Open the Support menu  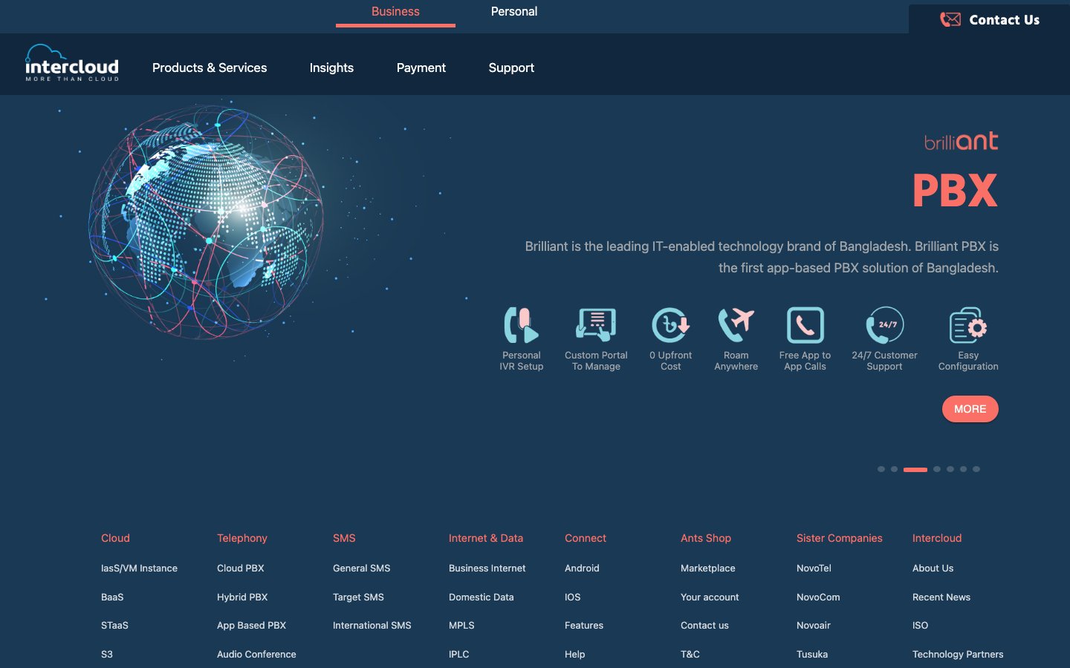tap(511, 68)
